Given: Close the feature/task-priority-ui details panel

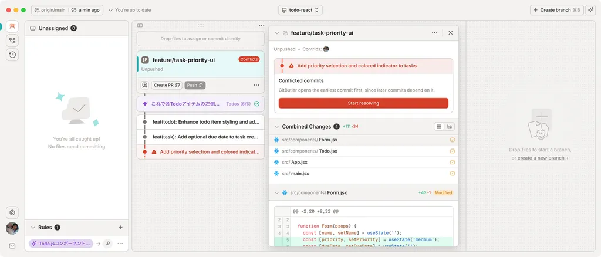Looking at the screenshot, I should [x=450, y=33].
